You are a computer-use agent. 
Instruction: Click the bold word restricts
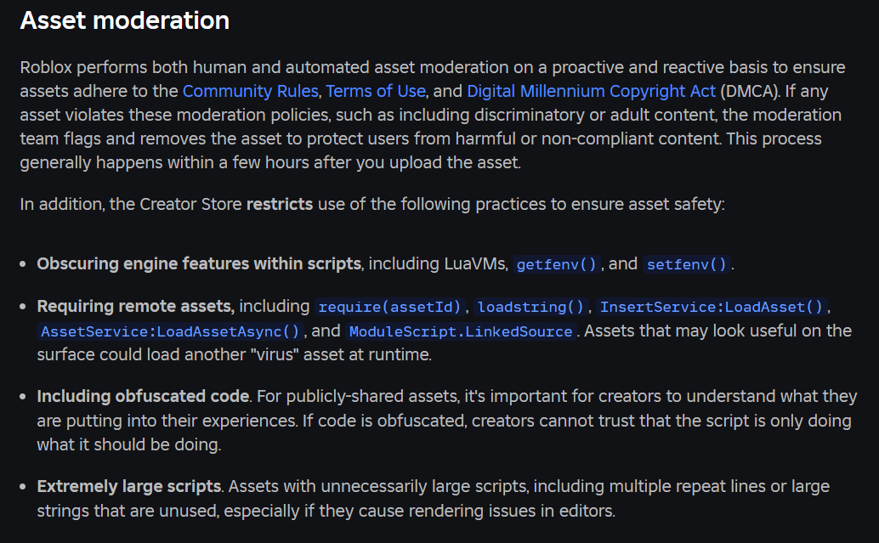coord(280,205)
